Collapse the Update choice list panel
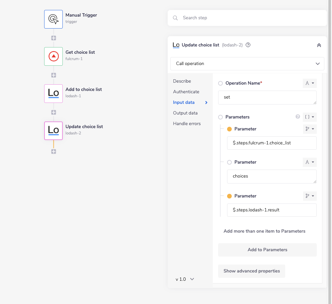This screenshot has height=304, width=332. pos(319,45)
